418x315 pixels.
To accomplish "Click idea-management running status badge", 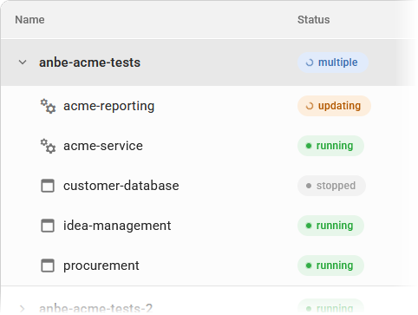I will click(x=330, y=226).
